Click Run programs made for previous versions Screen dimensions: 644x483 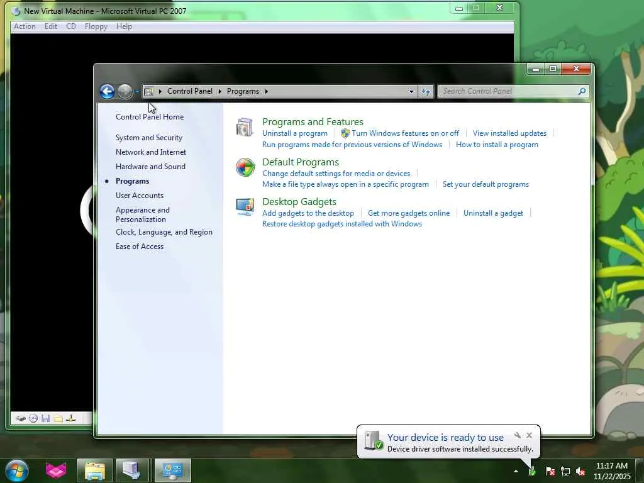click(x=352, y=145)
